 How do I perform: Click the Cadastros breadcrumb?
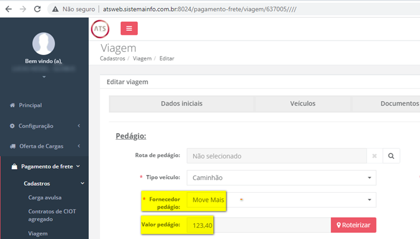tap(113, 58)
